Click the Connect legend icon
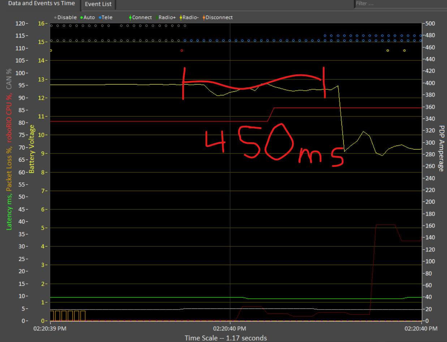The height and width of the screenshot is (342, 447). (x=130, y=17)
